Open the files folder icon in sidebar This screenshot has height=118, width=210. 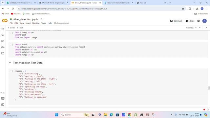(x=3, y=53)
